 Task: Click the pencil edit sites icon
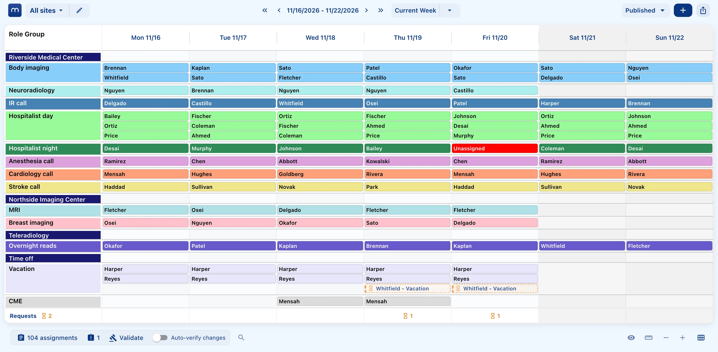[79, 10]
